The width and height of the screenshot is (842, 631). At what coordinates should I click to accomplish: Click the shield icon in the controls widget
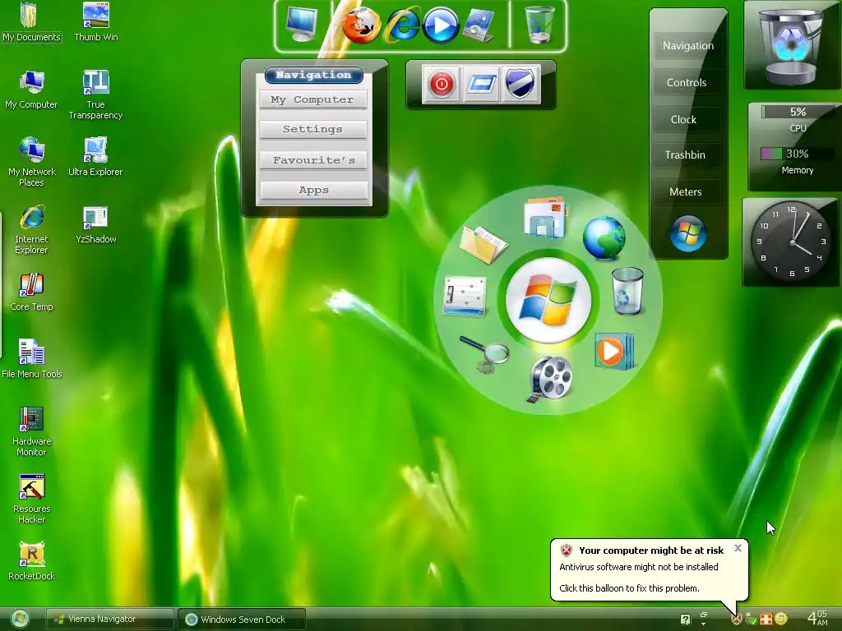click(x=520, y=84)
